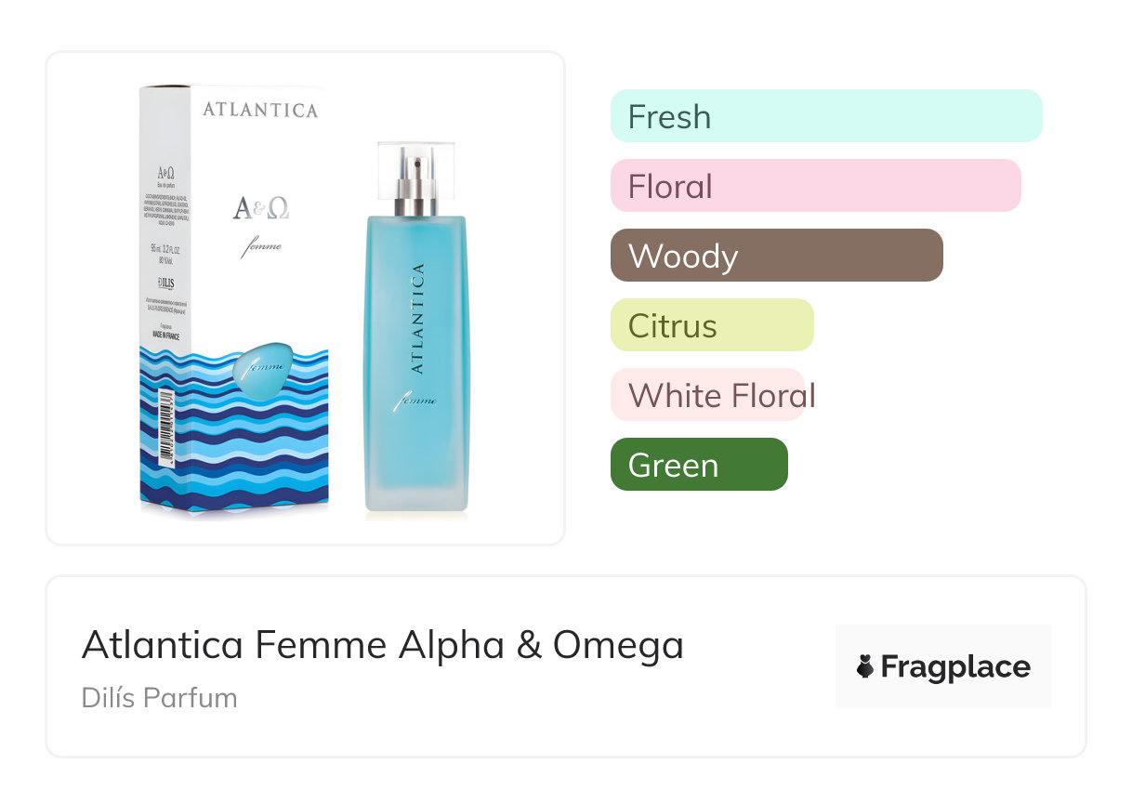Select the Citrus accord bar
Image resolution: width=1132 pixels, height=803 pixels.
coord(711,325)
